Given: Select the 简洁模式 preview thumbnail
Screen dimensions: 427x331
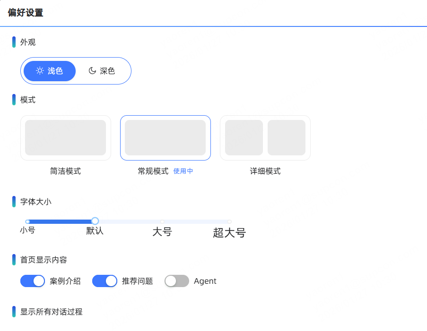Looking at the screenshot, I should pos(65,137).
